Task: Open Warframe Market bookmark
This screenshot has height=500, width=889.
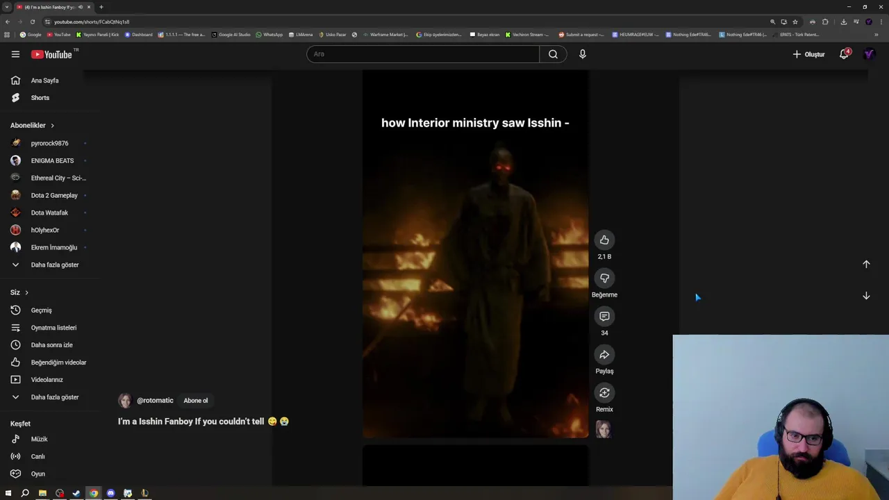Action: pos(385,34)
